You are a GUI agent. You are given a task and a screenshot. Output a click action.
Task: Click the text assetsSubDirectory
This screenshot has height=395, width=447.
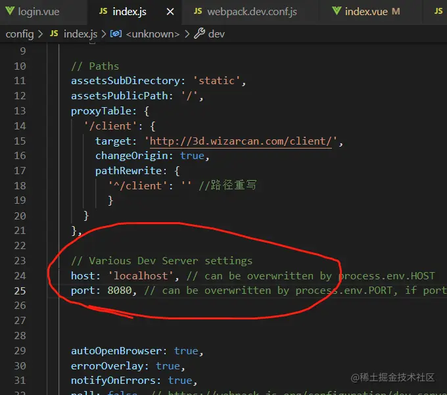(x=126, y=81)
